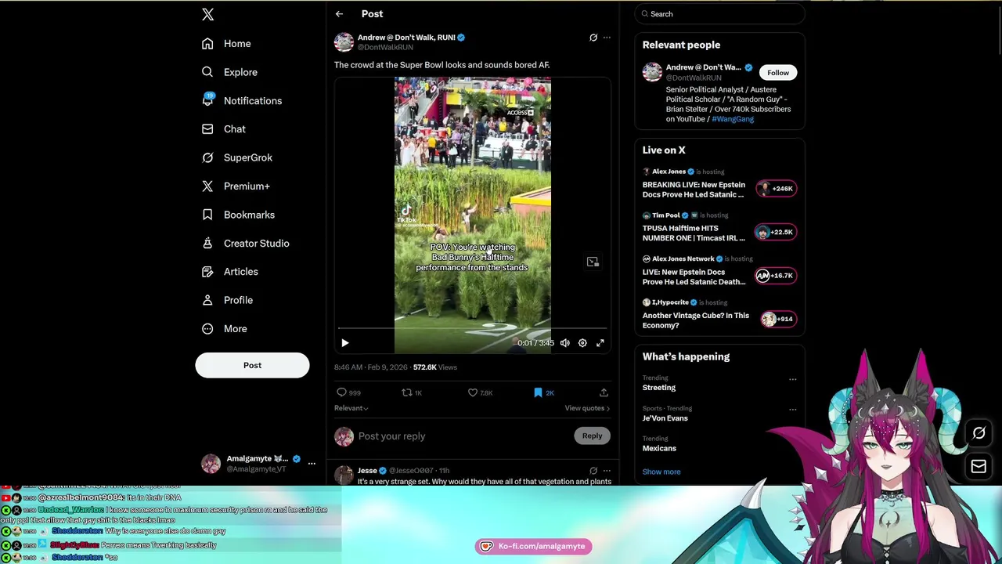
Task: Click the Bookmarks sidebar icon
Action: [x=207, y=215]
